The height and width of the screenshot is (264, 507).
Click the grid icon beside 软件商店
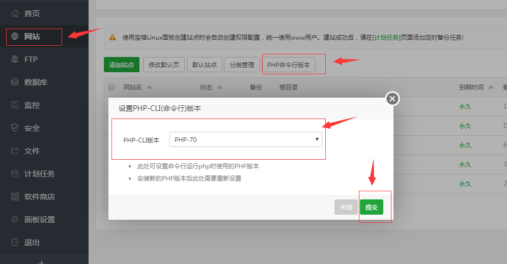(15, 196)
